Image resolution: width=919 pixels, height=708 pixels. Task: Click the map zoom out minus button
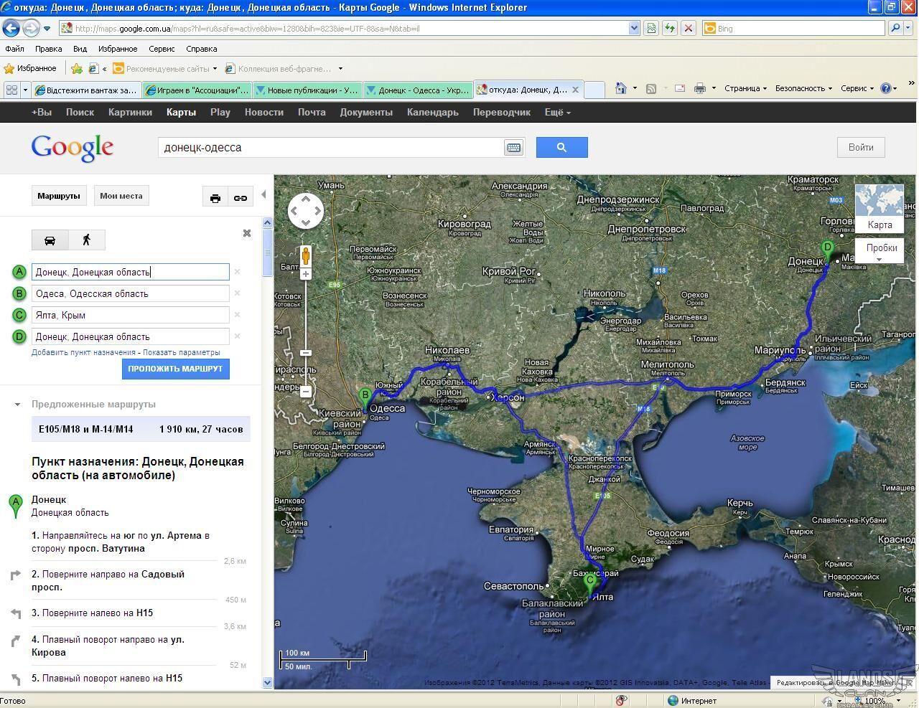pos(306,392)
